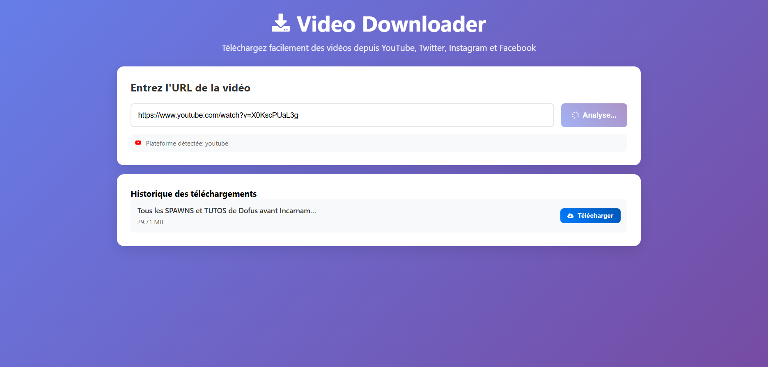Focus the video URL input field
The height and width of the screenshot is (367, 768).
[x=342, y=115]
